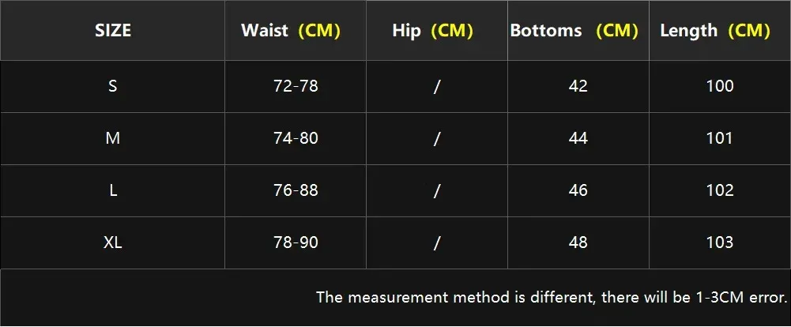Select the XL size cell

pos(113,242)
